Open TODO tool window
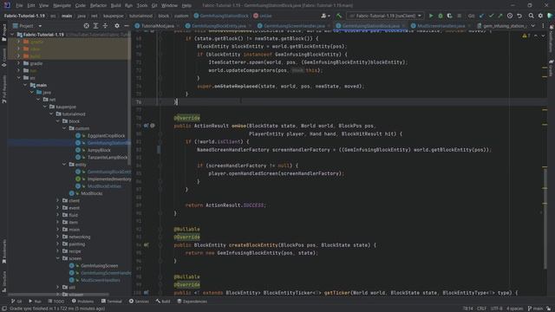The width and height of the screenshot is (555, 312). 56,302
